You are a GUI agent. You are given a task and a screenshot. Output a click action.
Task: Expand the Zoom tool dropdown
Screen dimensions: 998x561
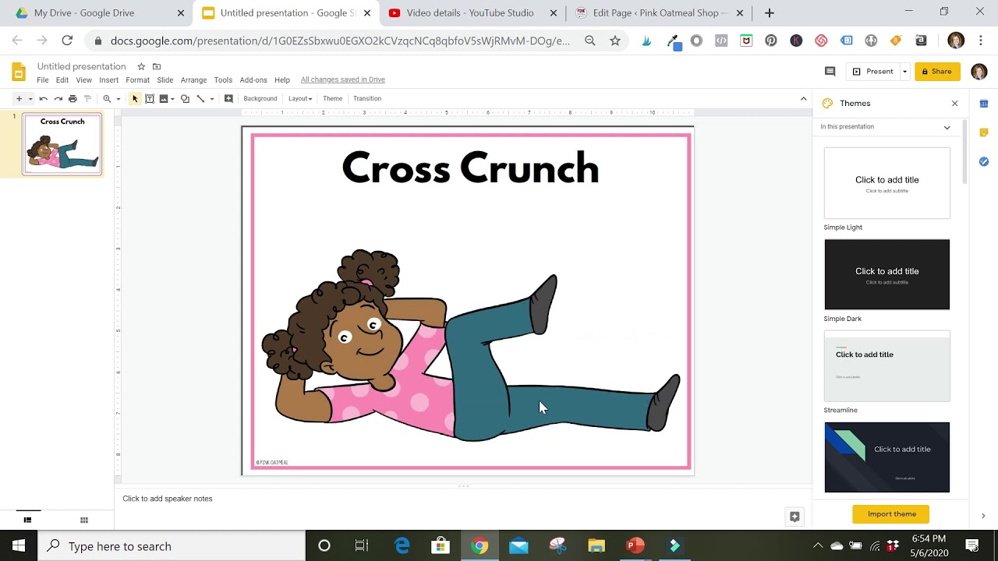(x=119, y=98)
